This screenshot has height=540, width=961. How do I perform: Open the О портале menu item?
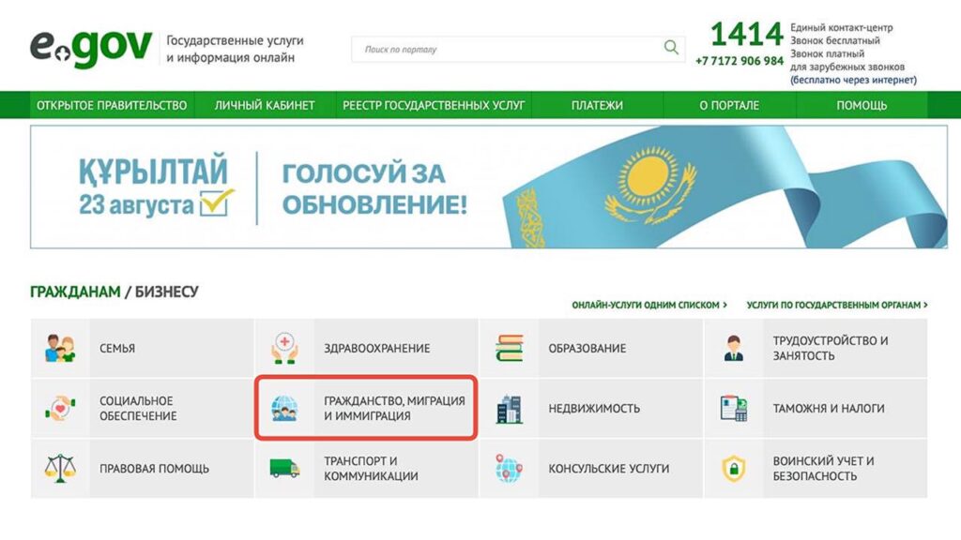[x=729, y=105]
